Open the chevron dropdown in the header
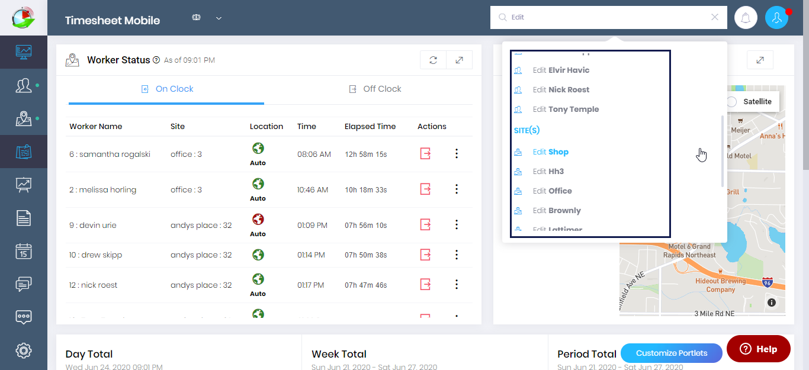 click(219, 18)
